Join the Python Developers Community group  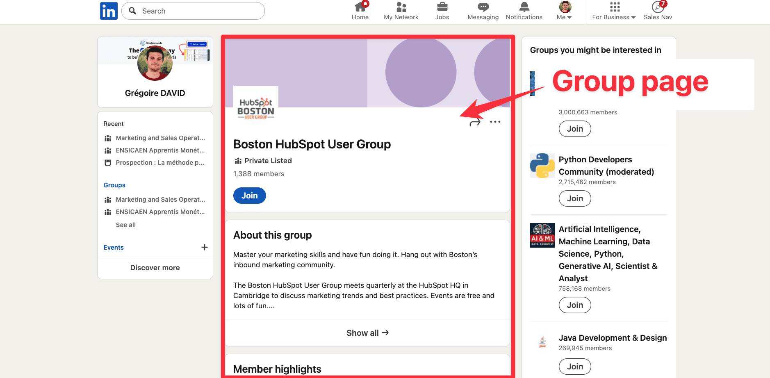click(x=574, y=198)
